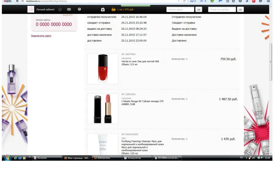Switch to Моя страница - ИЛ... taskbar window
The height and width of the screenshot is (191, 275).
click(x=77, y=158)
